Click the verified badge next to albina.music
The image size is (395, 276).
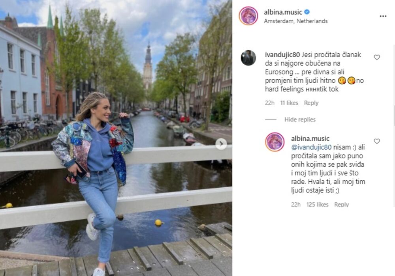307,12
